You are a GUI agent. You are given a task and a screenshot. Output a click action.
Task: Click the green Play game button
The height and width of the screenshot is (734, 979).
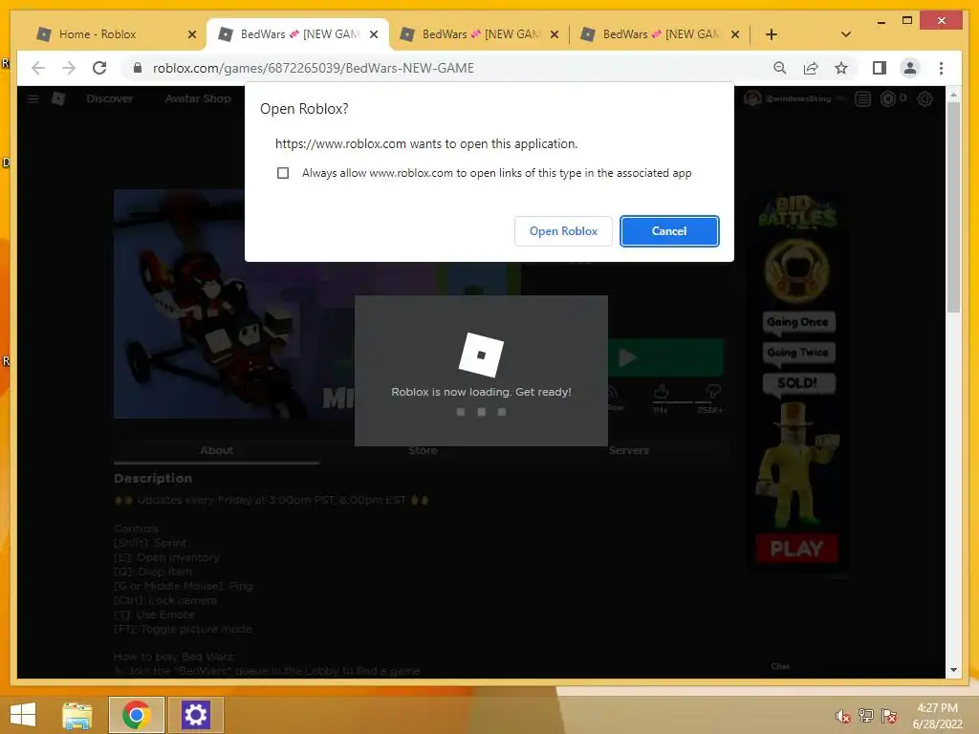pyautogui.click(x=665, y=357)
